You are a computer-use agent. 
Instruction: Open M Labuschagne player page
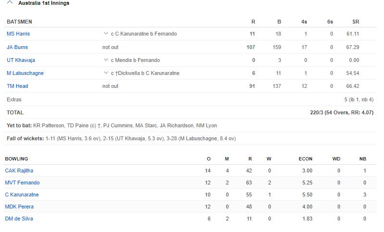25,73
